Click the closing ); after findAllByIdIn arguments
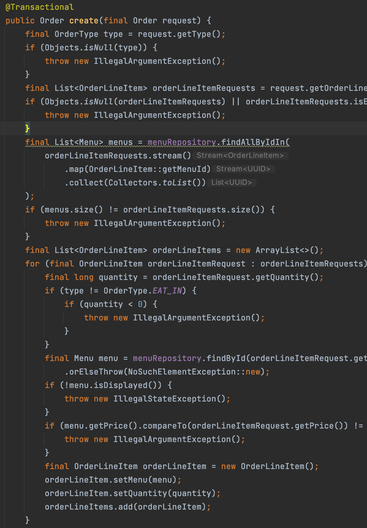This screenshot has height=528, width=367. 30,196
